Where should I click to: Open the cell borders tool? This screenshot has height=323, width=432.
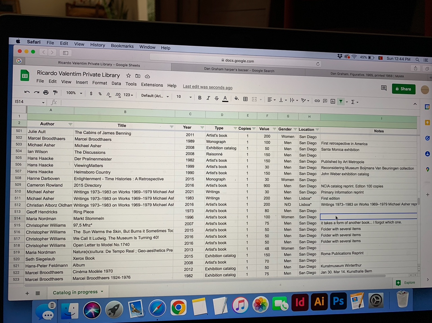(245, 99)
